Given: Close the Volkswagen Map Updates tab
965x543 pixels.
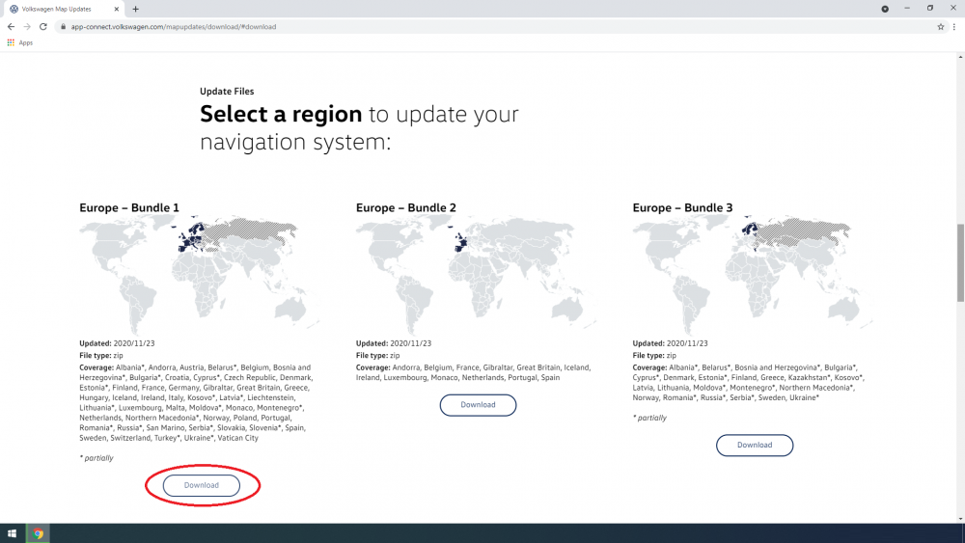Looking at the screenshot, I should (117, 9).
